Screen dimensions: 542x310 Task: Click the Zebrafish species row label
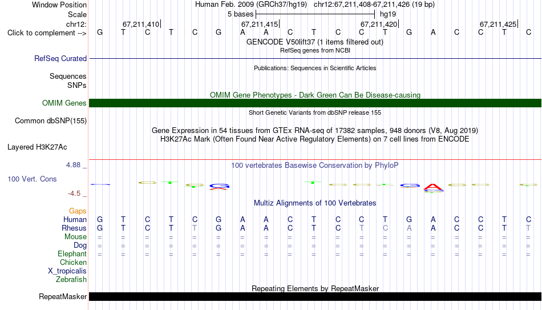[x=71, y=280]
